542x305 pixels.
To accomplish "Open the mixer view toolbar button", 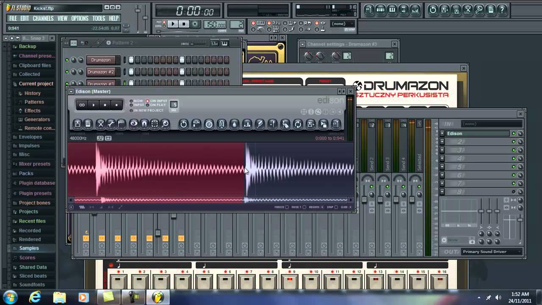I will 415,10.
